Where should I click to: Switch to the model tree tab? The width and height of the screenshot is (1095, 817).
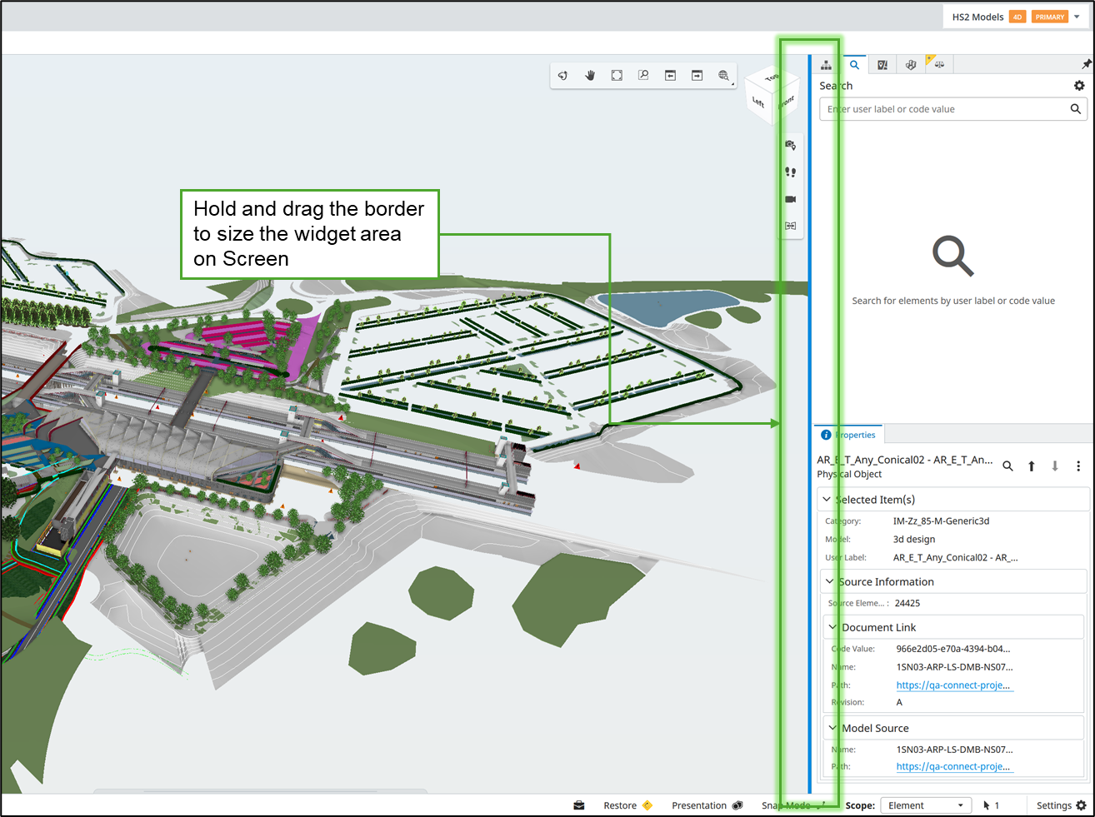coord(826,65)
